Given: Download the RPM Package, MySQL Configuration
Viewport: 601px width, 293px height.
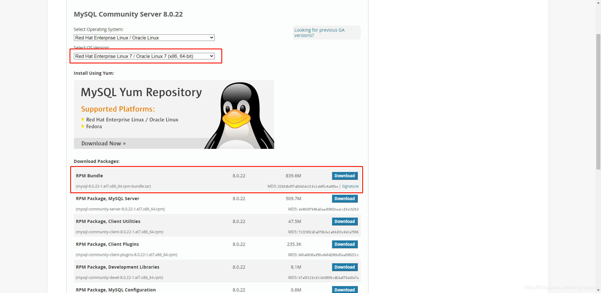Looking at the screenshot, I should click(x=345, y=290).
